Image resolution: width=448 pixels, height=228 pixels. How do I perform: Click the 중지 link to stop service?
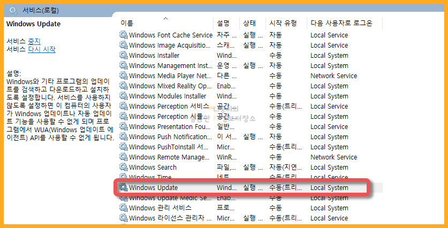34,41
